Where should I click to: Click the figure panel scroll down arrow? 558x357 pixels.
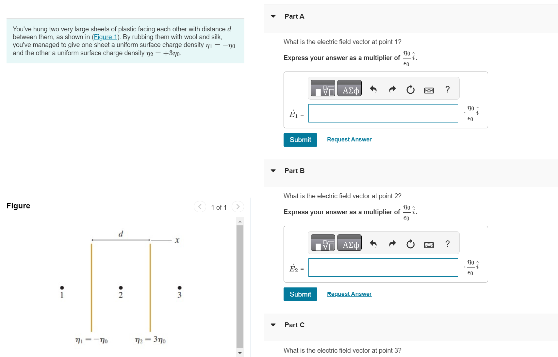pyautogui.click(x=240, y=353)
